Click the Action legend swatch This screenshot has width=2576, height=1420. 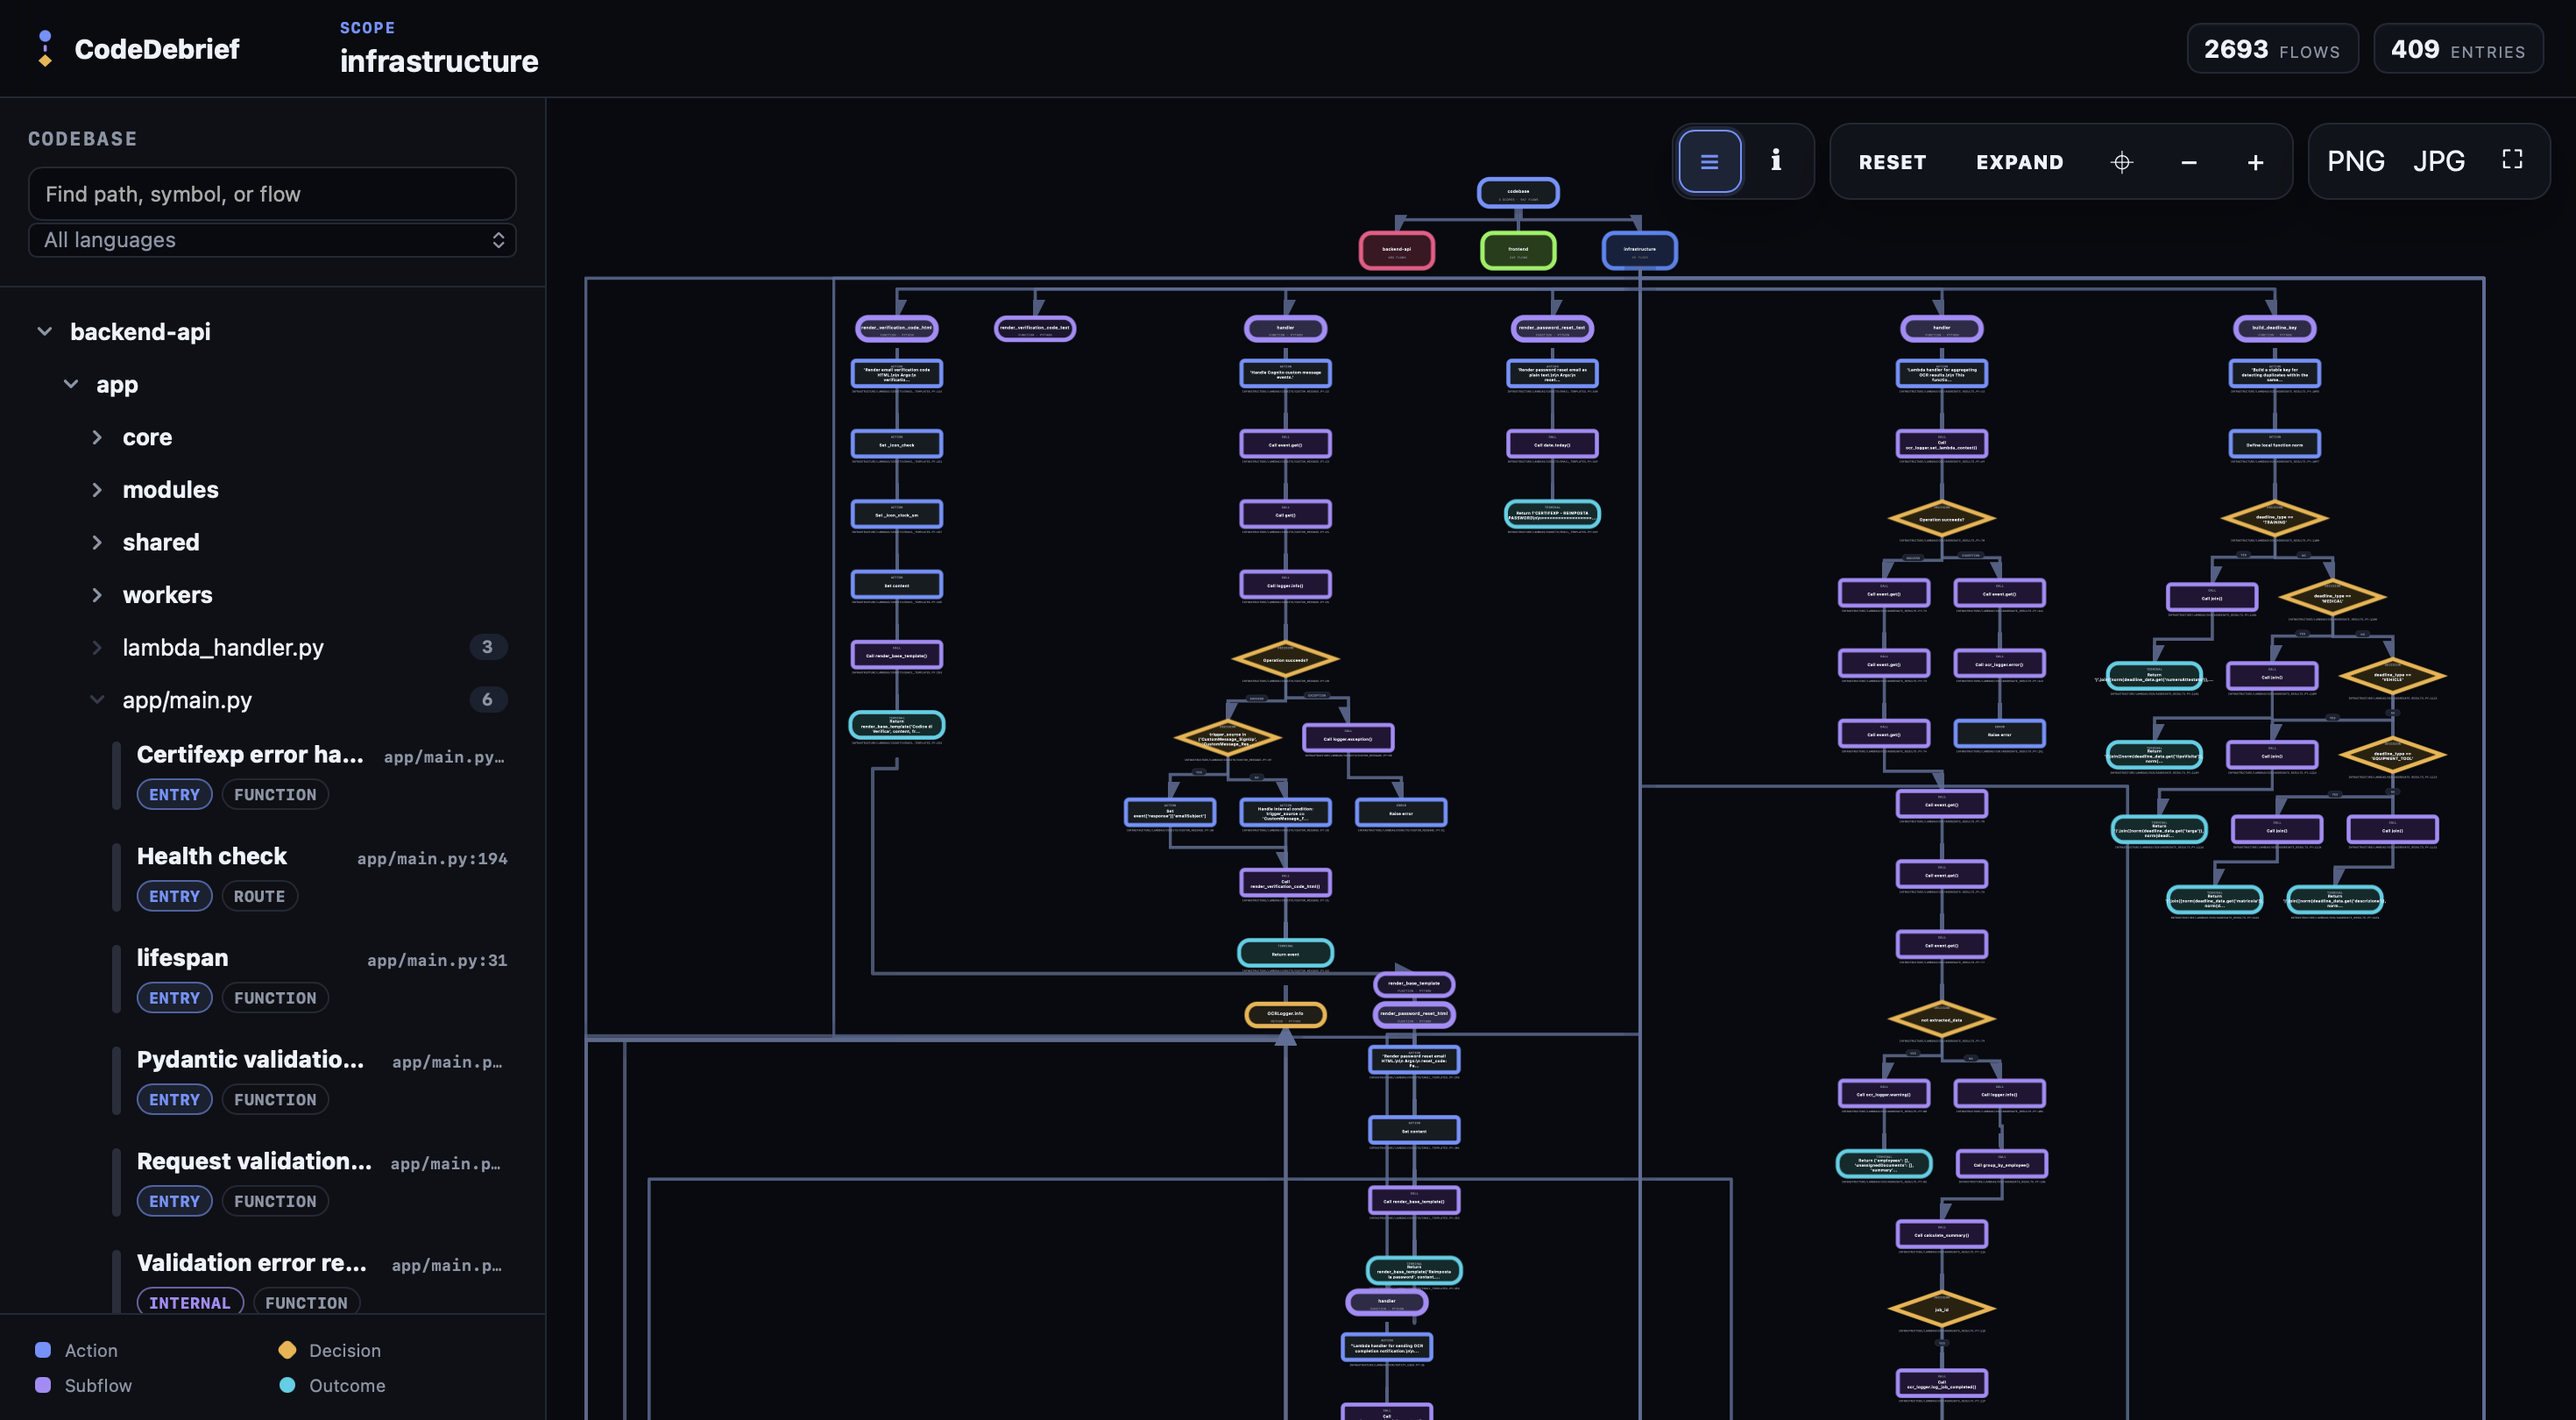pos(43,1350)
